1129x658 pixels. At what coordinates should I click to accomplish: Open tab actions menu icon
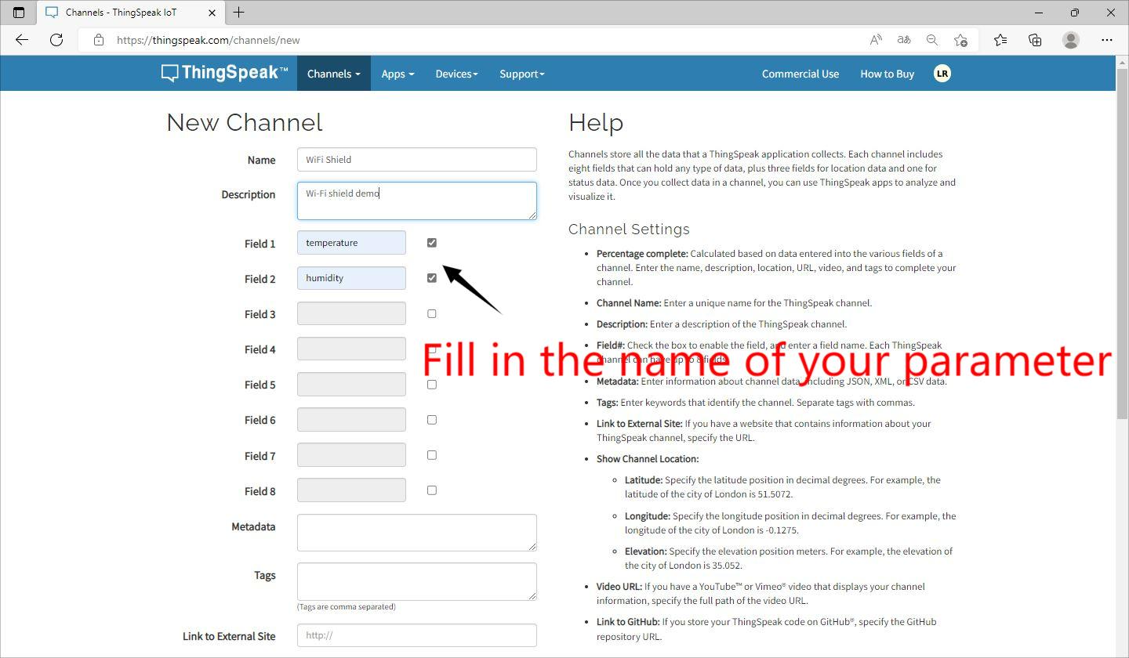19,13
